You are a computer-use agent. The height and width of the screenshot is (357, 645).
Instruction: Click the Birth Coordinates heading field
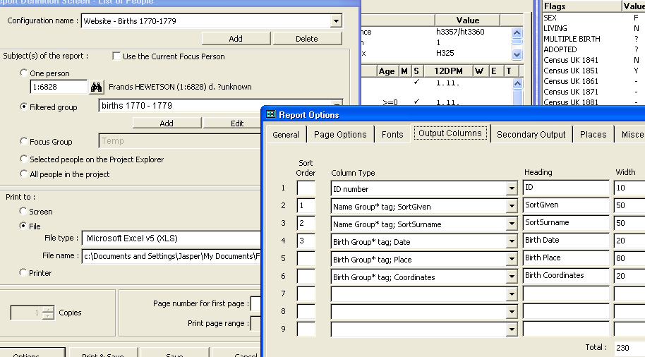click(x=566, y=276)
